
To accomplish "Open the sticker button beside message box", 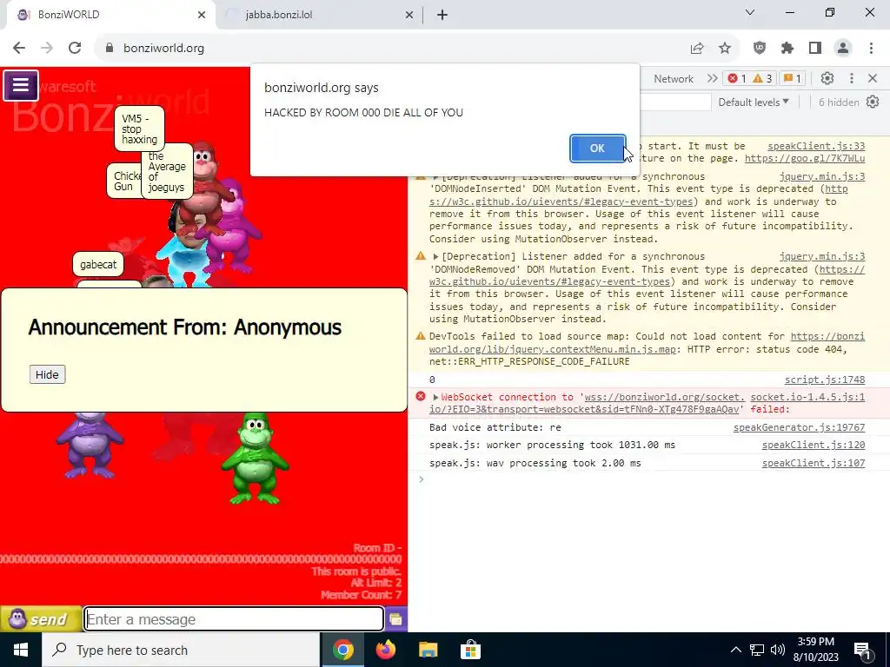I will (396, 619).
